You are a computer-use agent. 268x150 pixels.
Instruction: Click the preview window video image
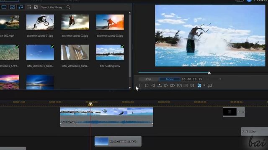tap(210, 35)
